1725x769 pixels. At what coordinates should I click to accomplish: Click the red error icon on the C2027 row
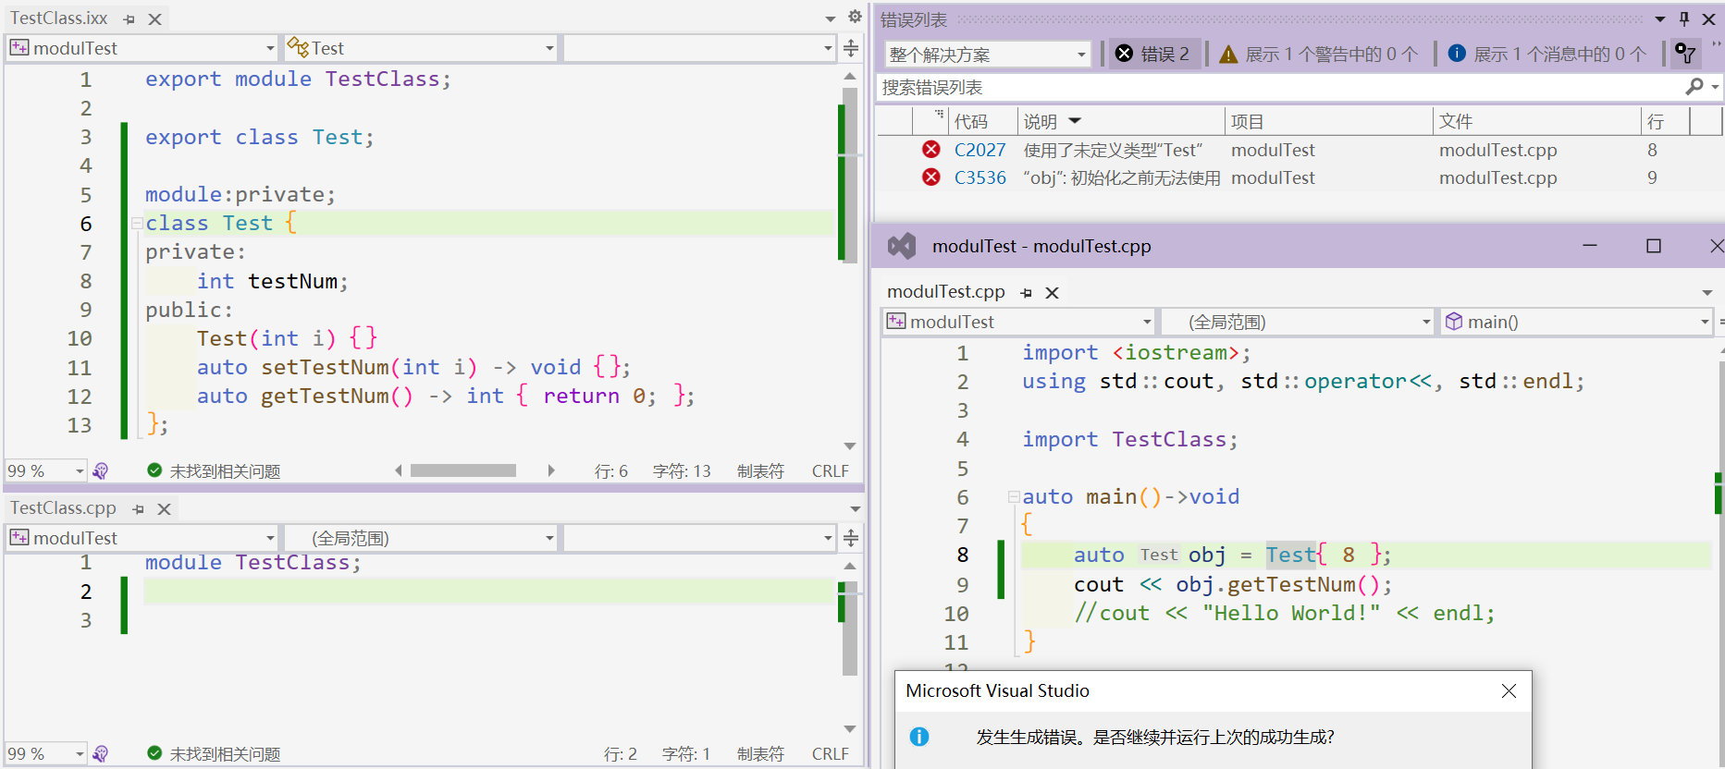(931, 149)
